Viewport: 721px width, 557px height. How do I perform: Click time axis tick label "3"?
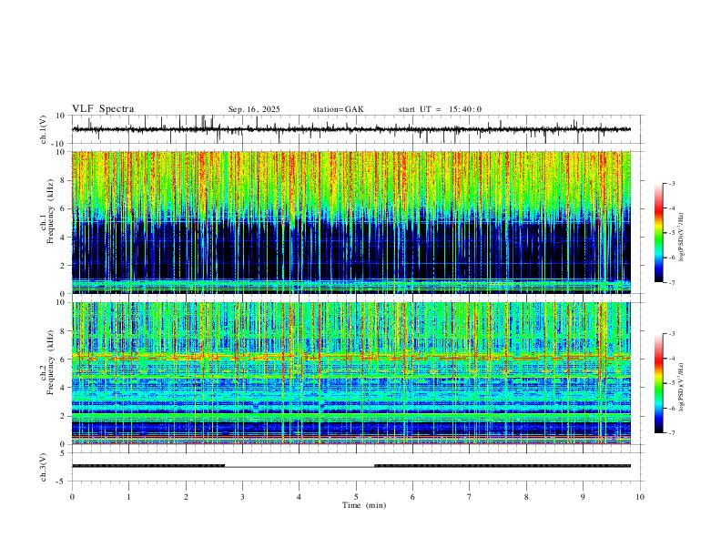coord(242,497)
